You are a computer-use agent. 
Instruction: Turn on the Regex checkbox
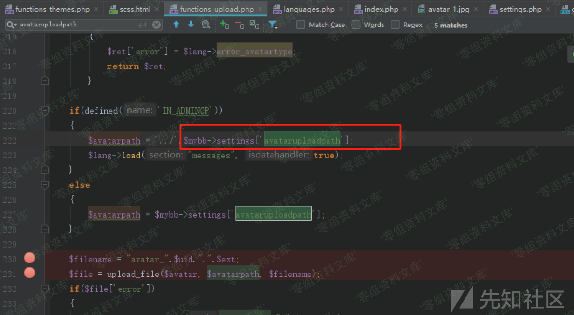(395, 25)
